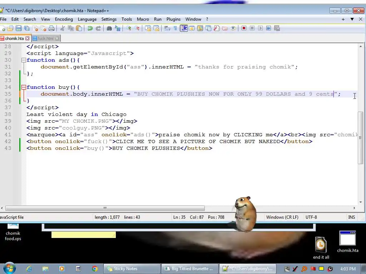The image size is (366, 274).
Task: Select the 'end it all' desktop icon
Action: (321, 248)
